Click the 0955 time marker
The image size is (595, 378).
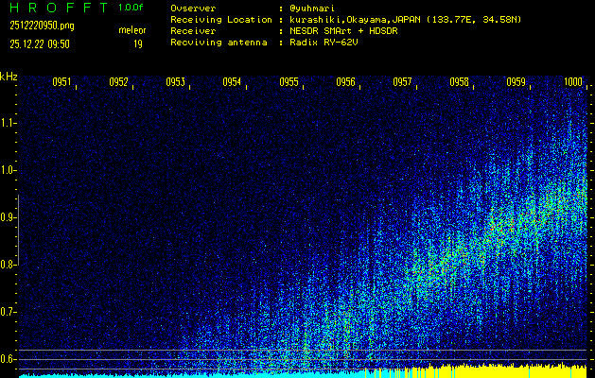coord(289,83)
